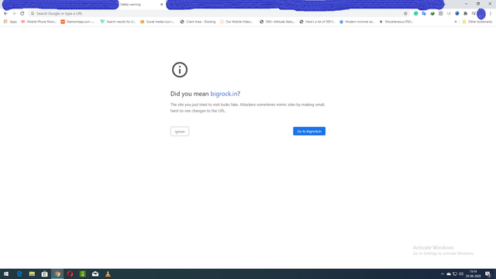Bookmark this page with the star icon
Screen dimensions: 496x279
click(x=405, y=14)
